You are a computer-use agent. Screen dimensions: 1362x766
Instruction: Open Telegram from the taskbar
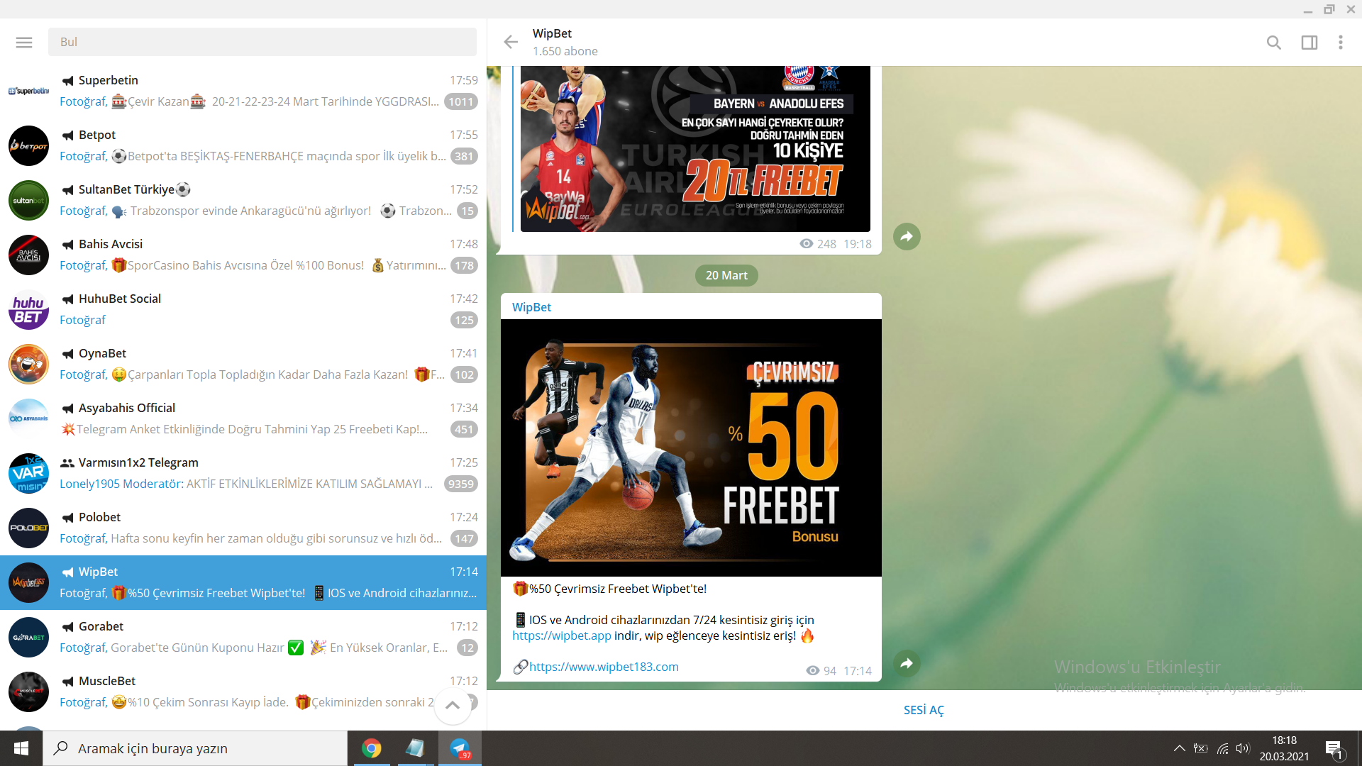tap(460, 748)
